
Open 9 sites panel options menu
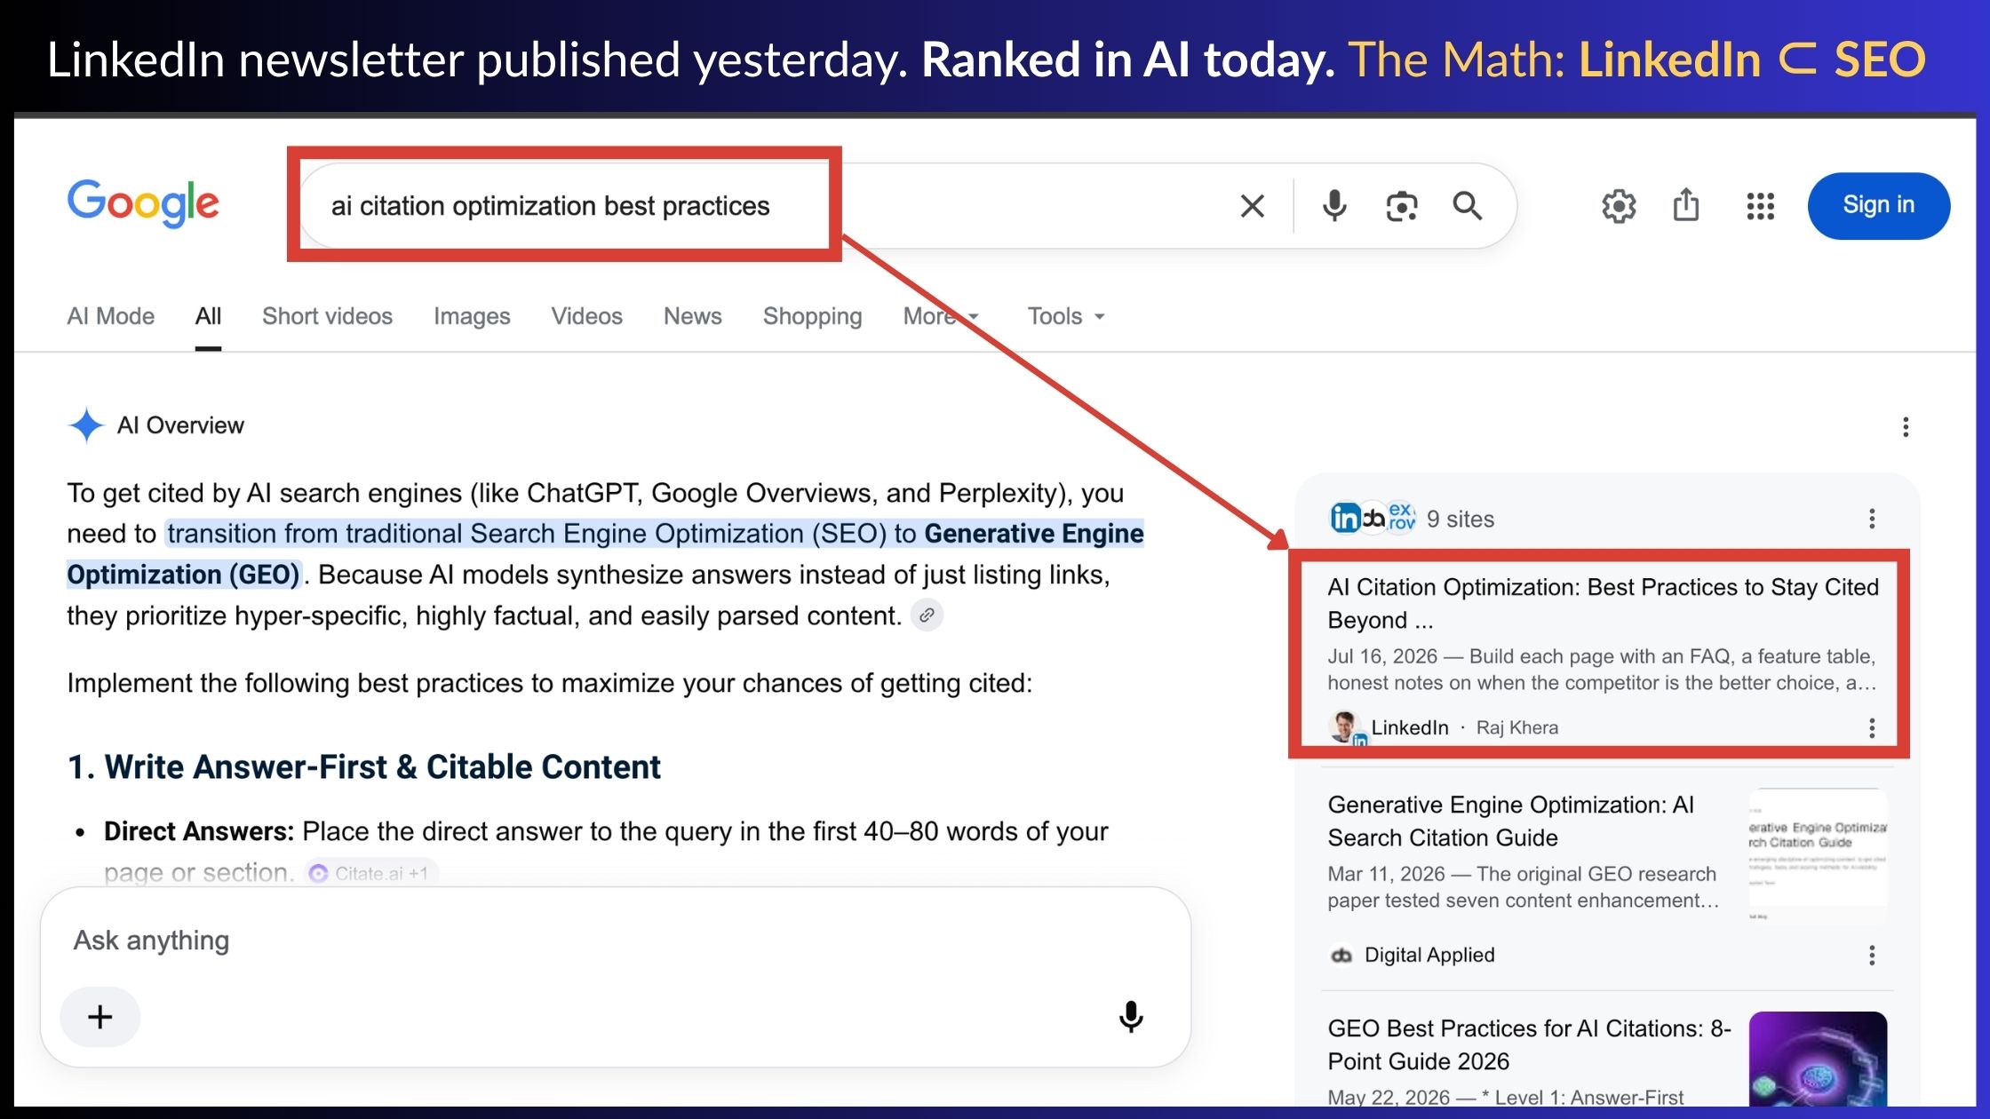pyautogui.click(x=1872, y=519)
